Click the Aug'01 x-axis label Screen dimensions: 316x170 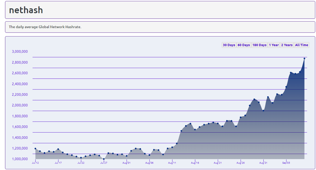tap(127, 163)
